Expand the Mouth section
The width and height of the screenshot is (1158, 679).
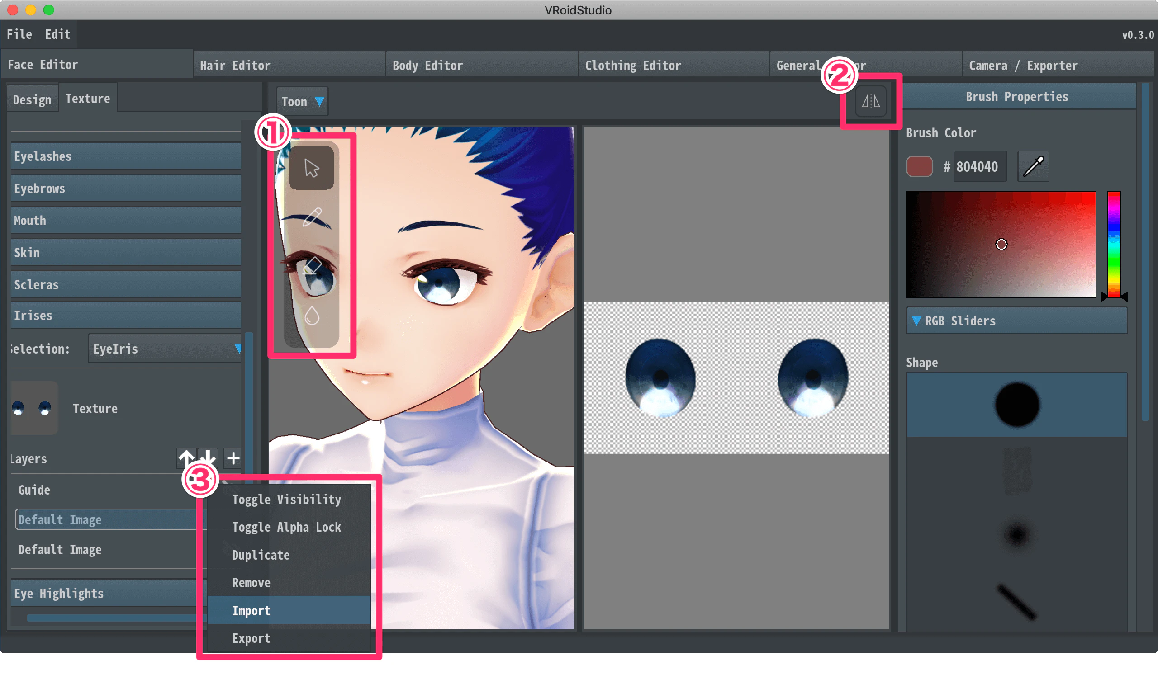(126, 221)
